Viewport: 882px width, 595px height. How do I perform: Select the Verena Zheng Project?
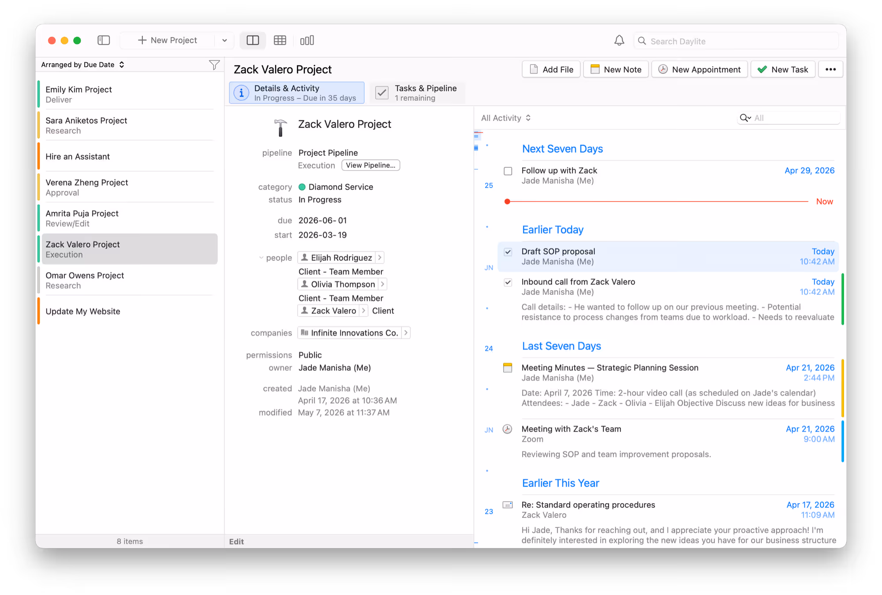pos(129,187)
